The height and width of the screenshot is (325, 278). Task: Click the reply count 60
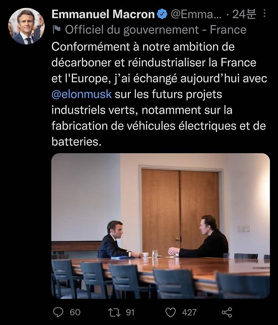[75, 312]
